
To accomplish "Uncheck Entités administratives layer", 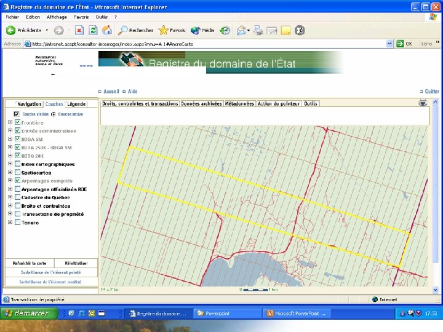I will (x=17, y=130).
